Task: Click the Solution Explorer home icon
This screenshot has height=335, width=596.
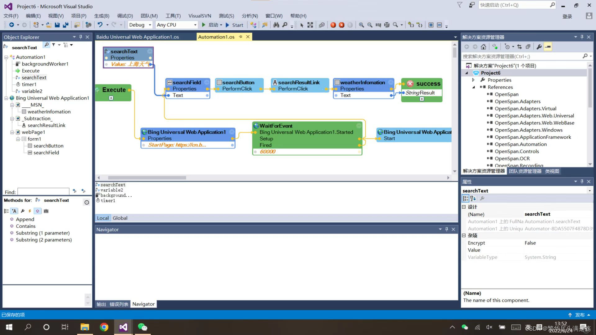Action: click(483, 47)
